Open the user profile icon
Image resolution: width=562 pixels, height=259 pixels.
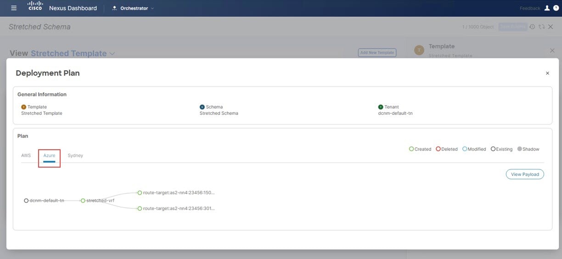tap(547, 8)
